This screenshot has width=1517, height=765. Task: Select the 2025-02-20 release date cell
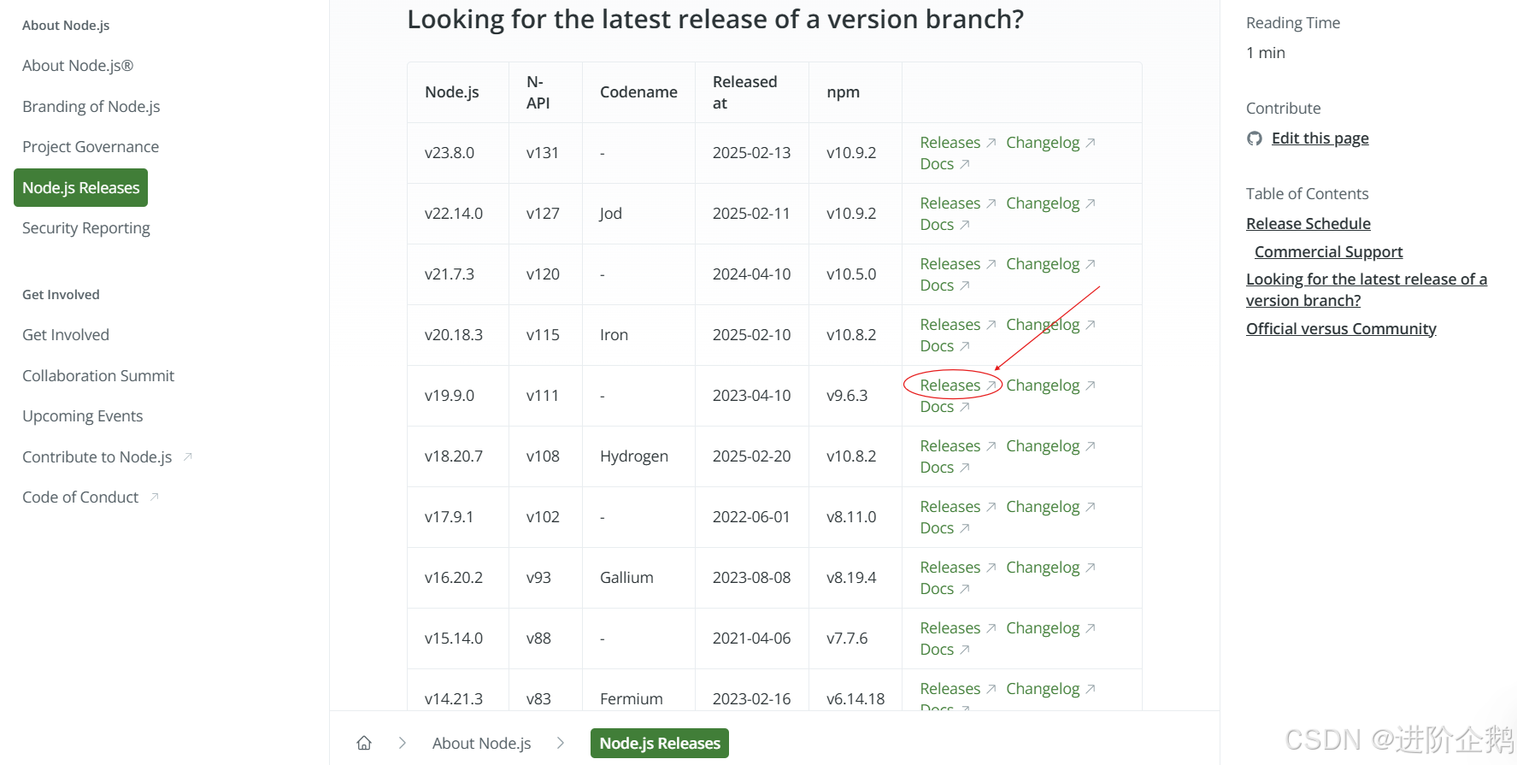pyautogui.click(x=752, y=456)
